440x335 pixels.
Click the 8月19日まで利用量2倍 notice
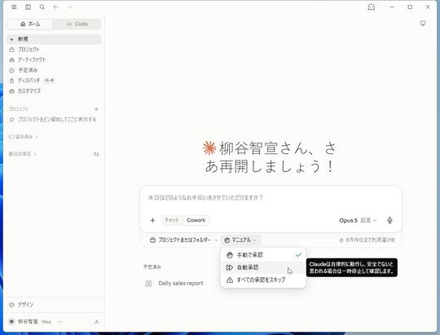367,240
